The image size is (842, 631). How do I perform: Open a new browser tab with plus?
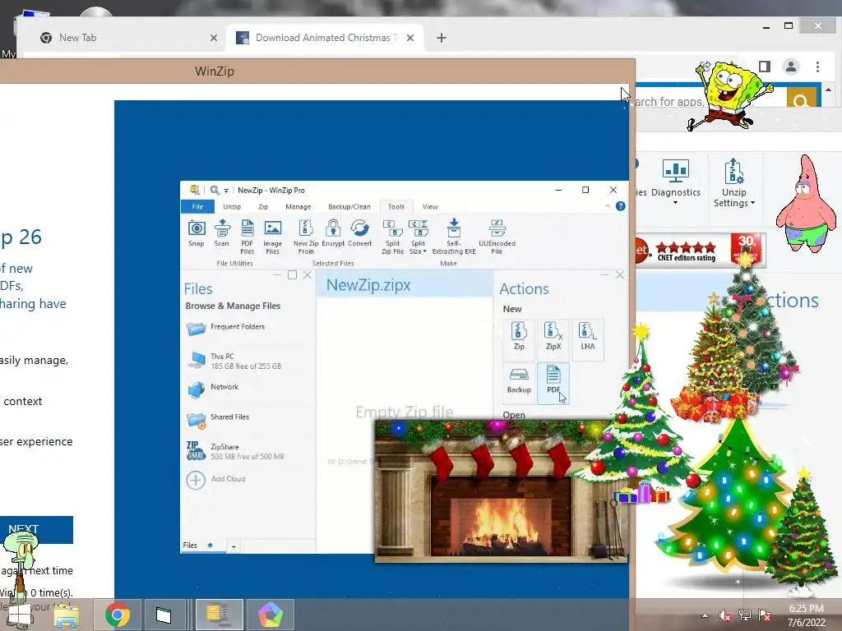[x=441, y=38]
